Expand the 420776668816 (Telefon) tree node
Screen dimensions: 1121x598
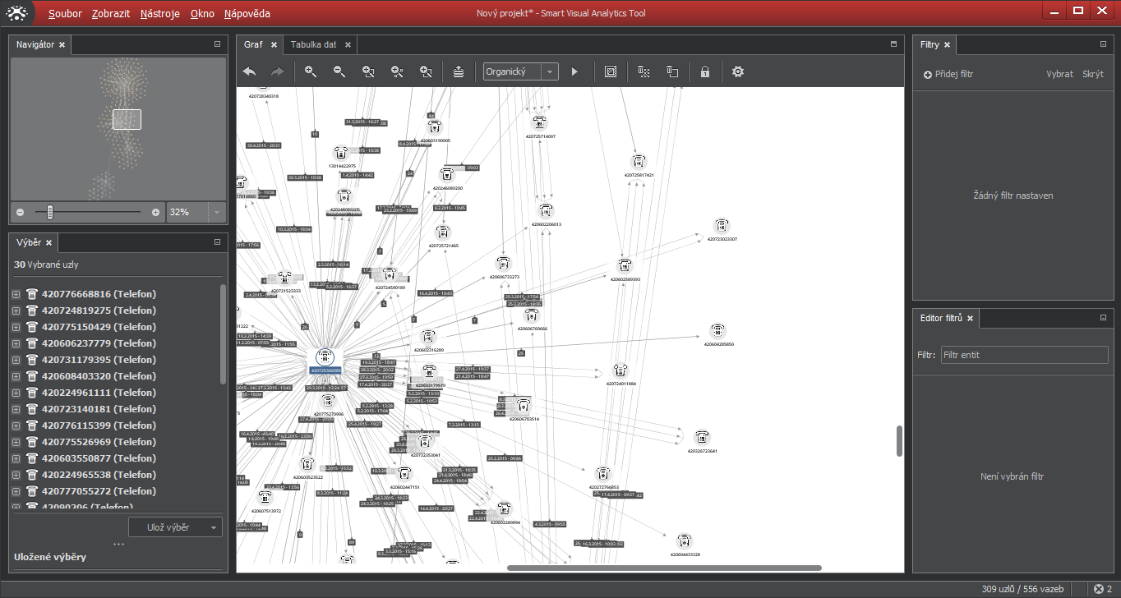coord(16,294)
